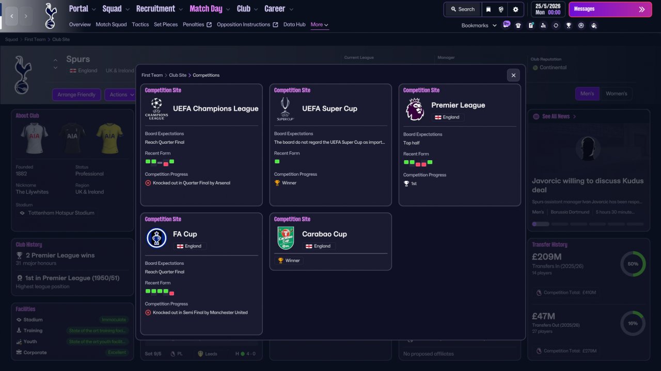Click Arrange Friendly on Club Site page
Image resolution: width=661 pixels, height=371 pixels.
77,95
